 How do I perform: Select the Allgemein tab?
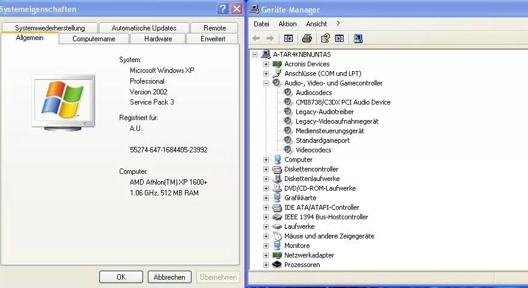point(30,38)
